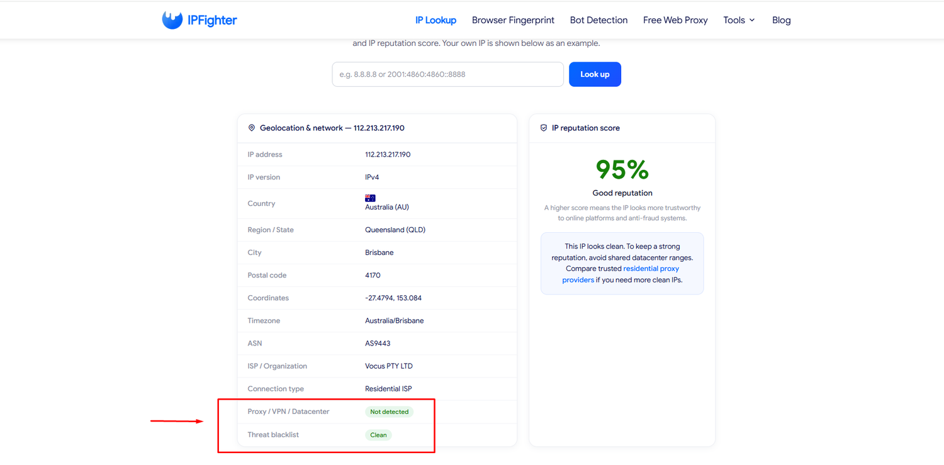Select the Australia/Brisbane timezone value

[395, 321]
